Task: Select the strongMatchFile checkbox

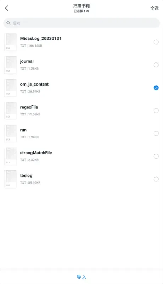Action: [156, 156]
